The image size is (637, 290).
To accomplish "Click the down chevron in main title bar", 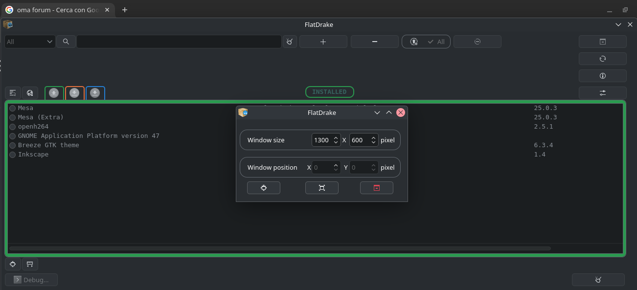I will pos(618,24).
